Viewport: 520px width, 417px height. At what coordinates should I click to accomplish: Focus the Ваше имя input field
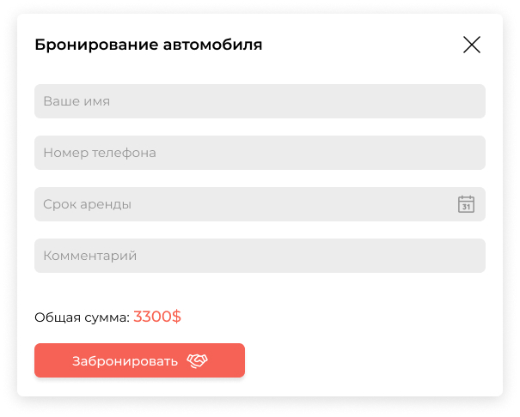pos(260,101)
